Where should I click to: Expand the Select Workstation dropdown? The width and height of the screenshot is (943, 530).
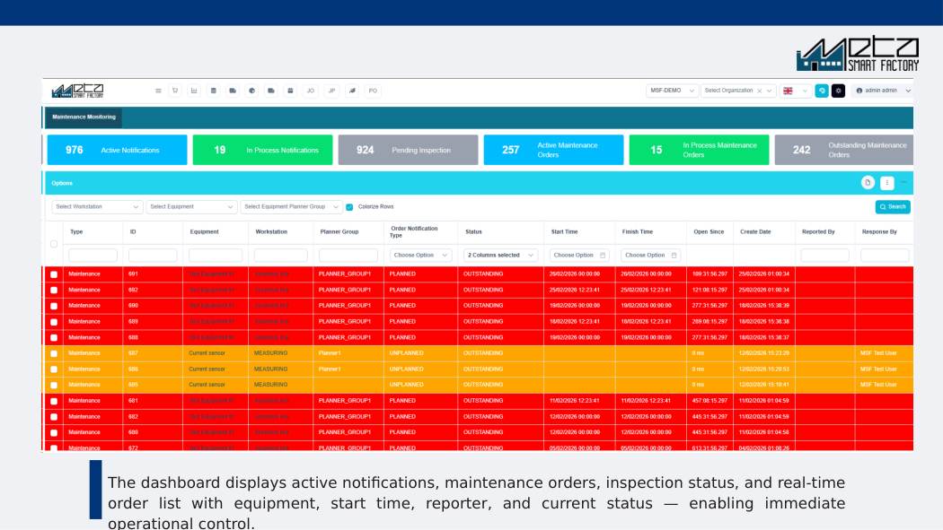(97, 206)
